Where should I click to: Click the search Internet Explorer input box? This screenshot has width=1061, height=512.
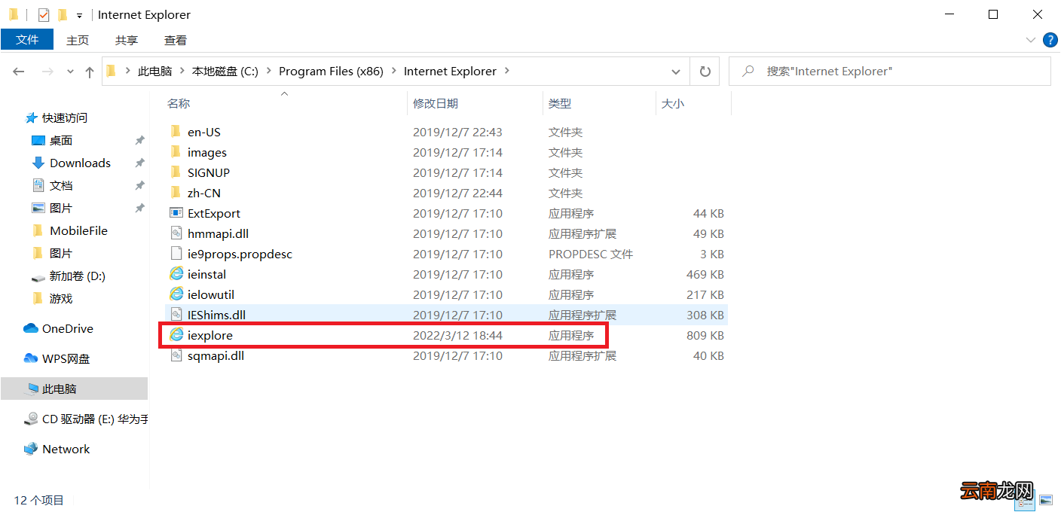point(890,72)
